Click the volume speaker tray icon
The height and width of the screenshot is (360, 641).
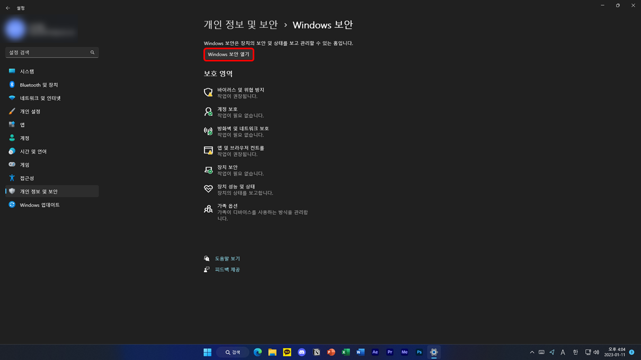(597, 352)
